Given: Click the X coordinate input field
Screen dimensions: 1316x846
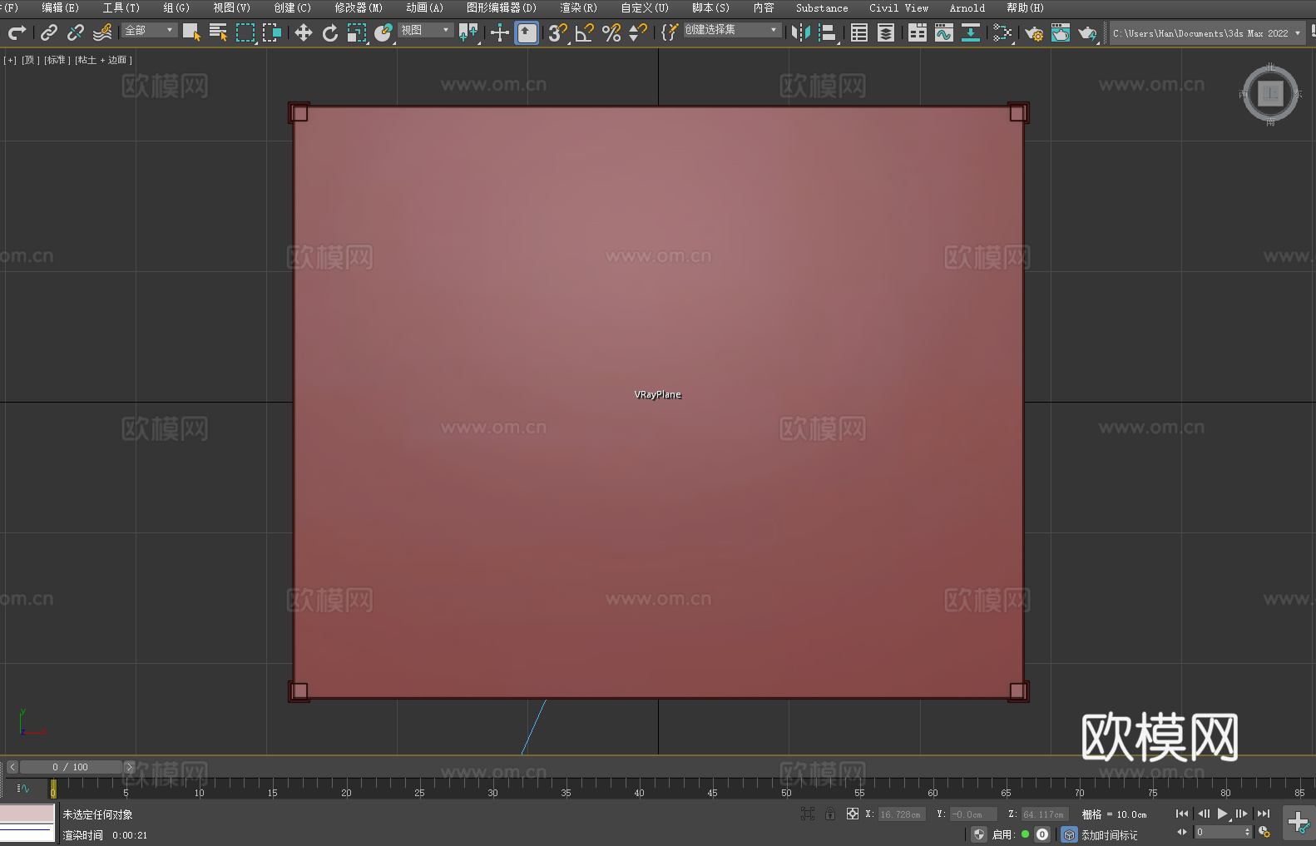Looking at the screenshot, I should point(902,814).
